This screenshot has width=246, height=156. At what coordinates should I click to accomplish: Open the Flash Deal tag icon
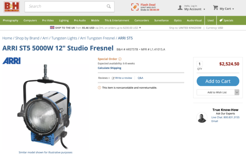pos(135,7)
